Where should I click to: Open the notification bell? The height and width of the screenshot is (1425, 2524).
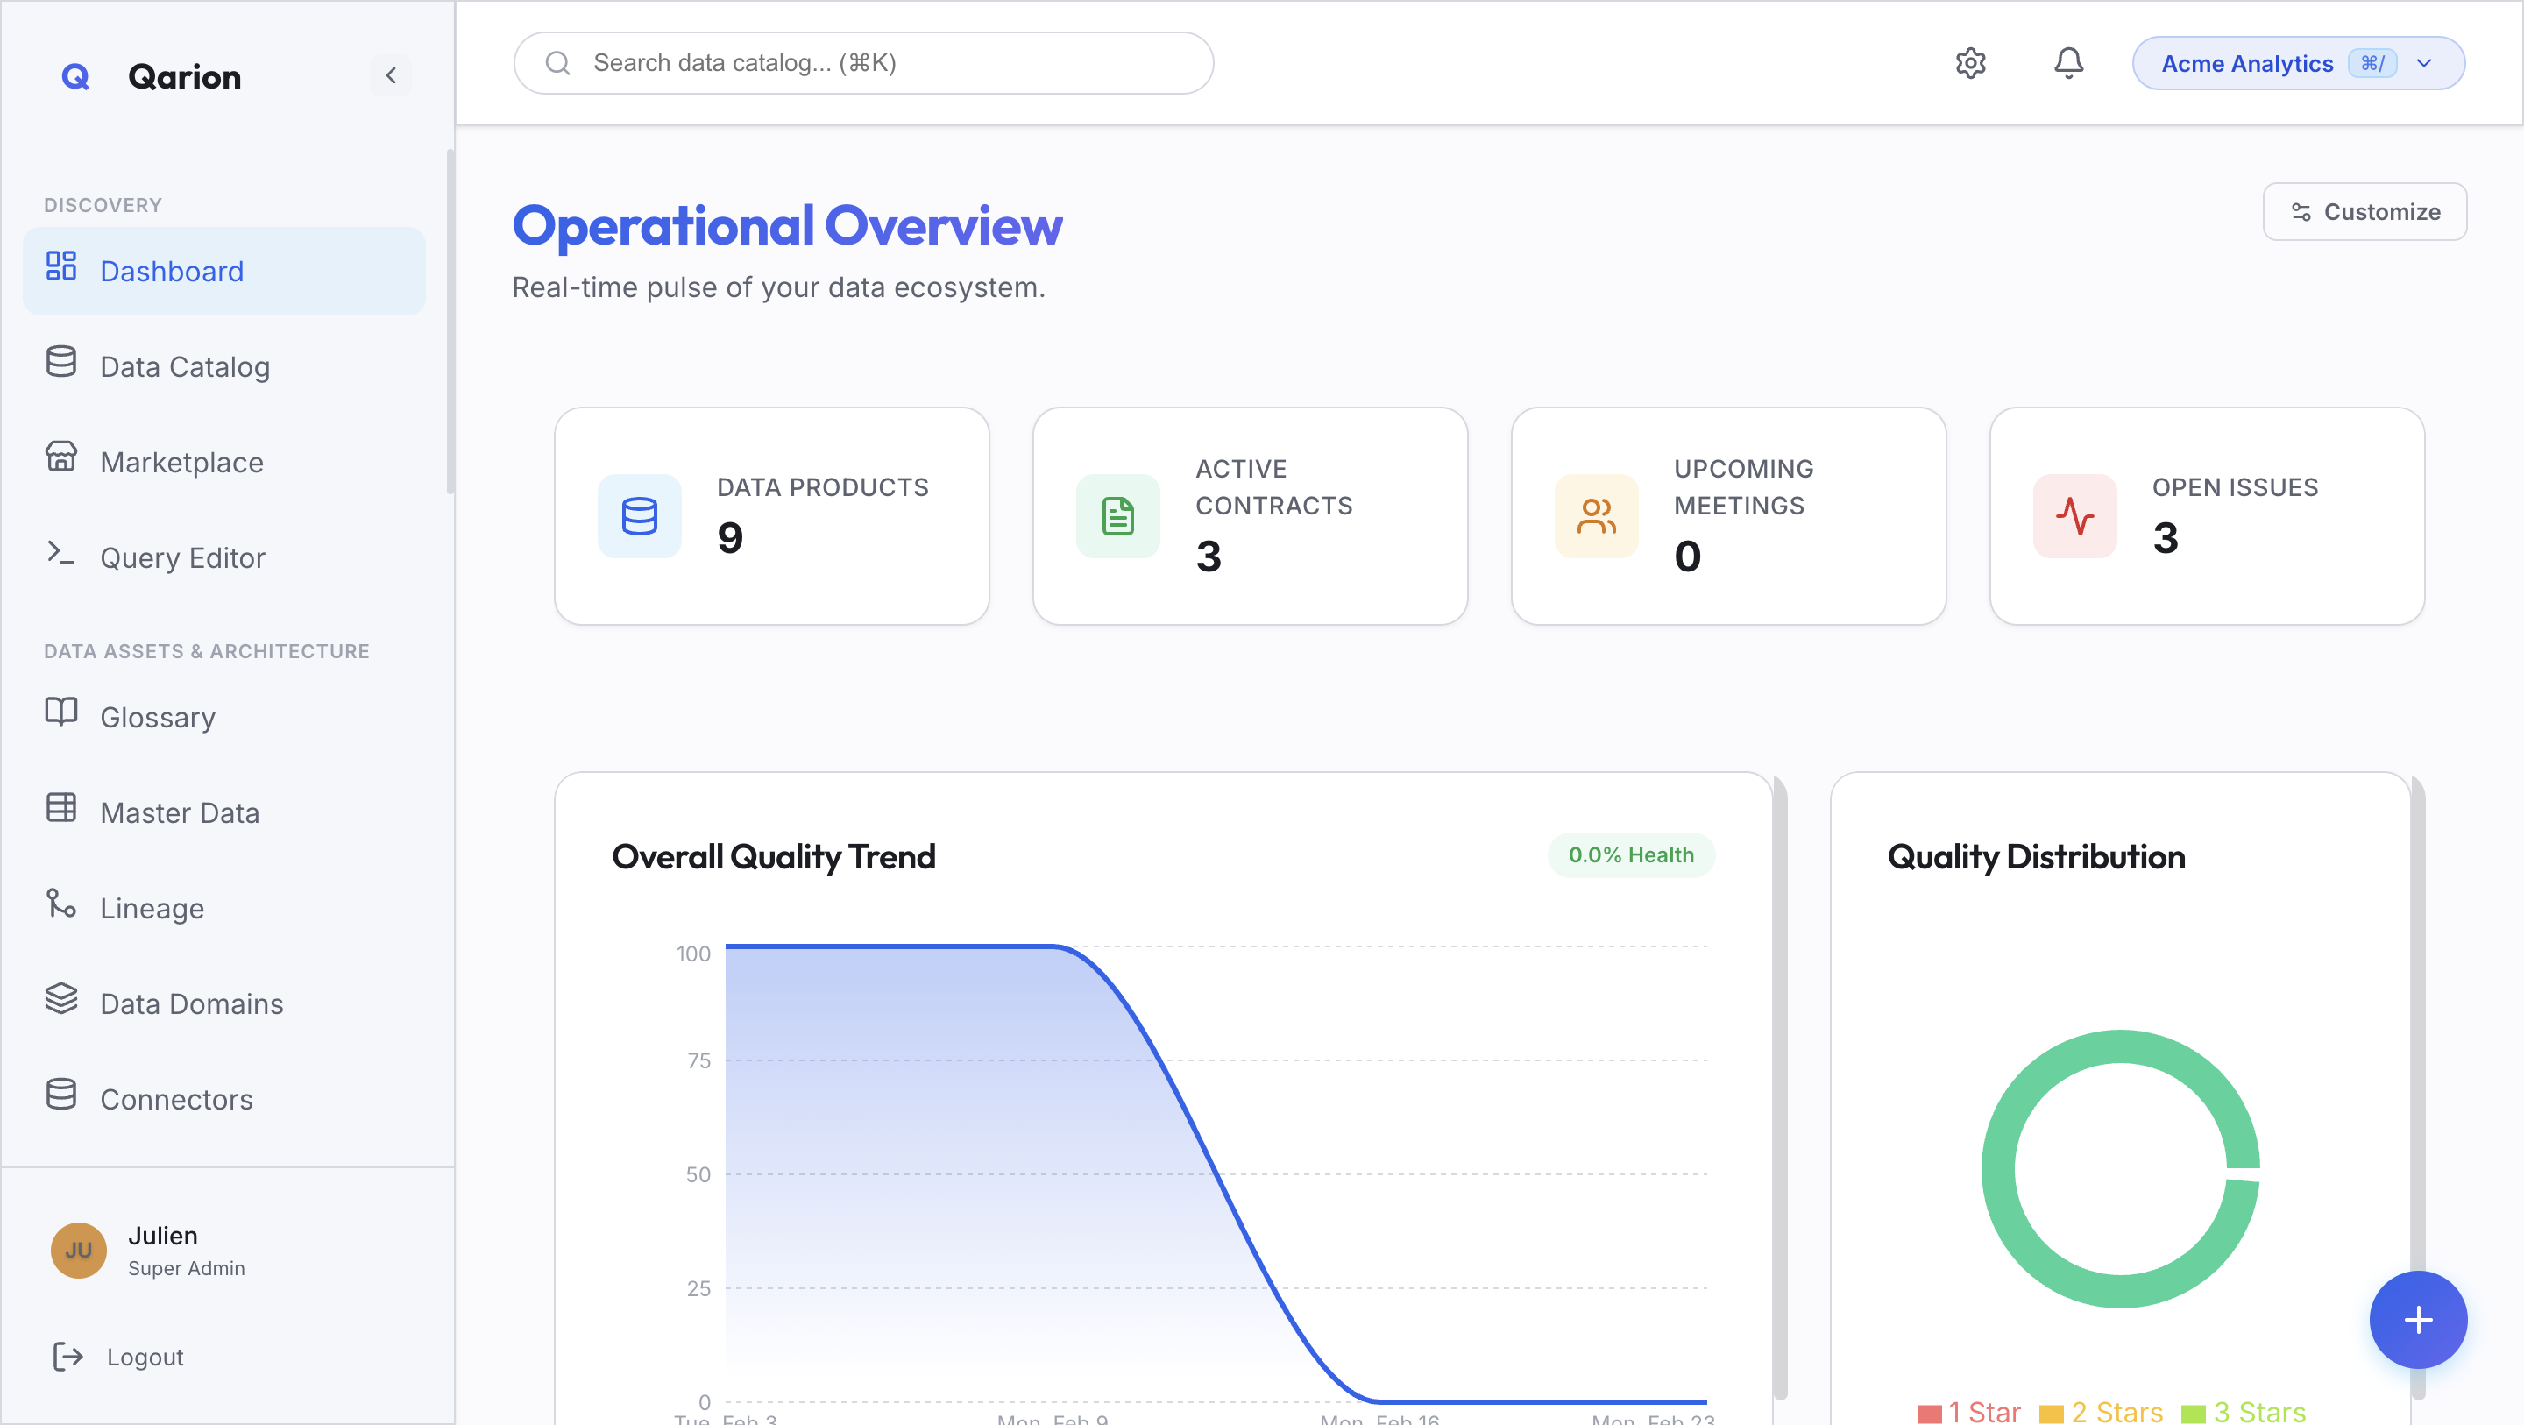tap(2068, 63)
